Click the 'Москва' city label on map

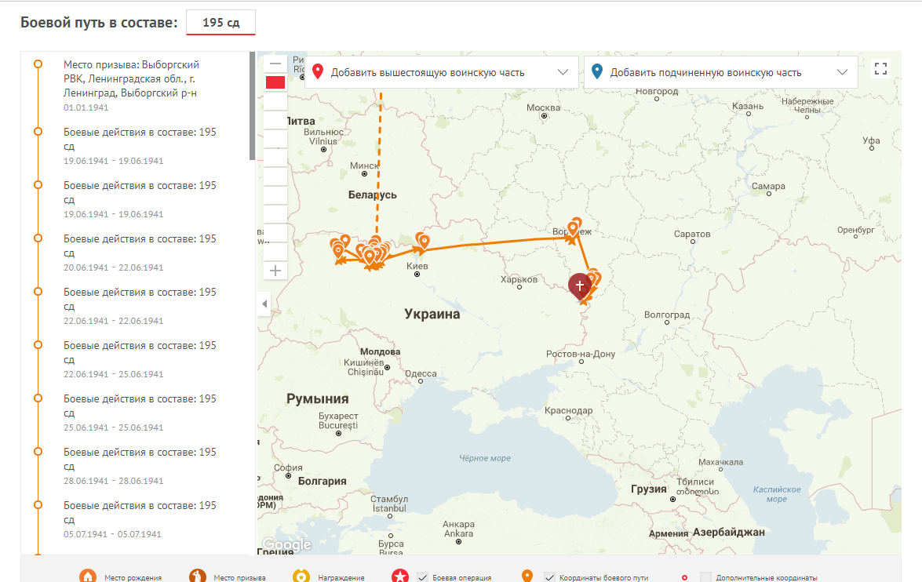[x=543, y=107]
